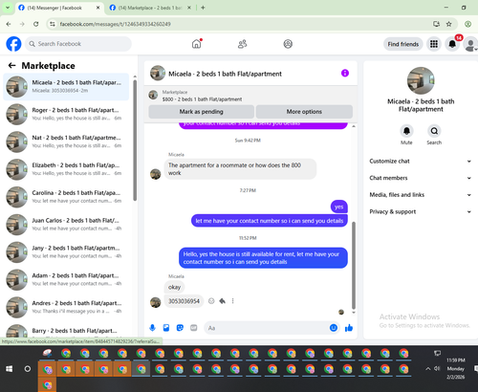478x392 pixels.
Task: Open a new browser tab
Action: [203, 8]
